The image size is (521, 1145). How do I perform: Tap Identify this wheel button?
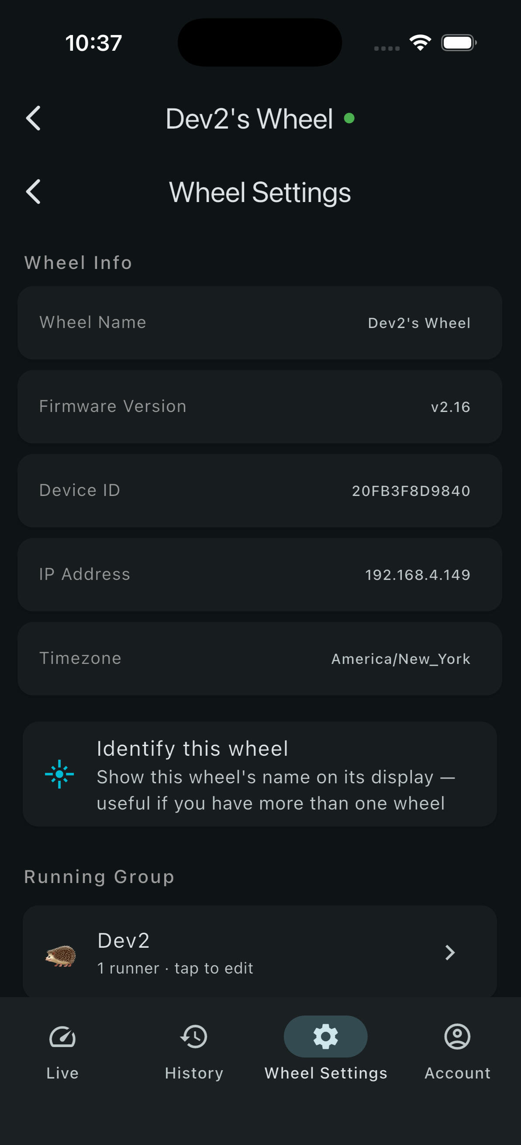coord(260,774)
